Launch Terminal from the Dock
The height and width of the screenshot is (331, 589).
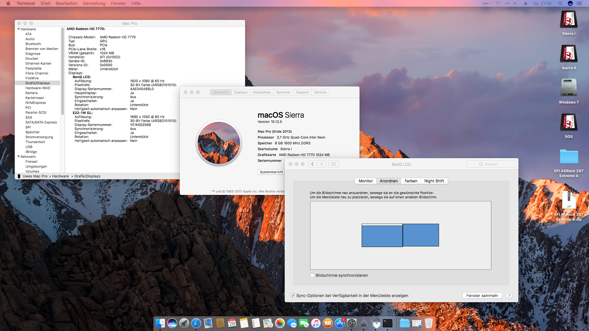click(388, 323)
